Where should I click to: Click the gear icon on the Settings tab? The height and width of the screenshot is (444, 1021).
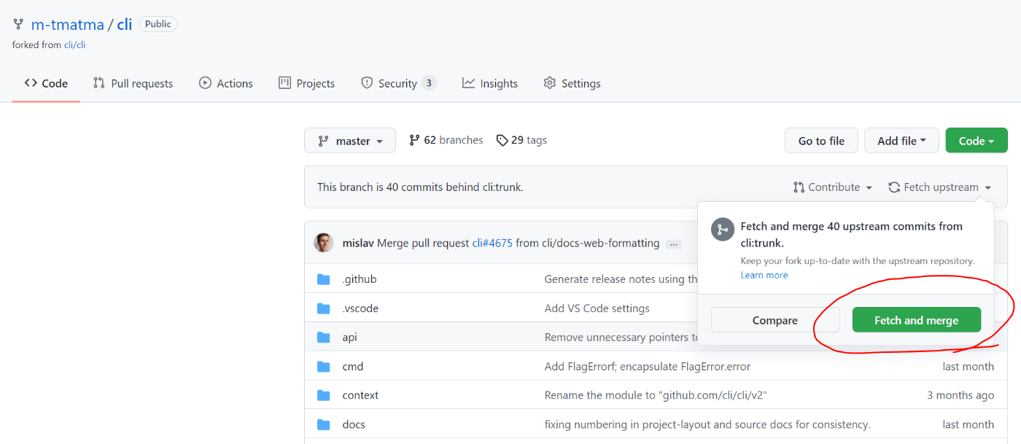[x=550, y=82]
